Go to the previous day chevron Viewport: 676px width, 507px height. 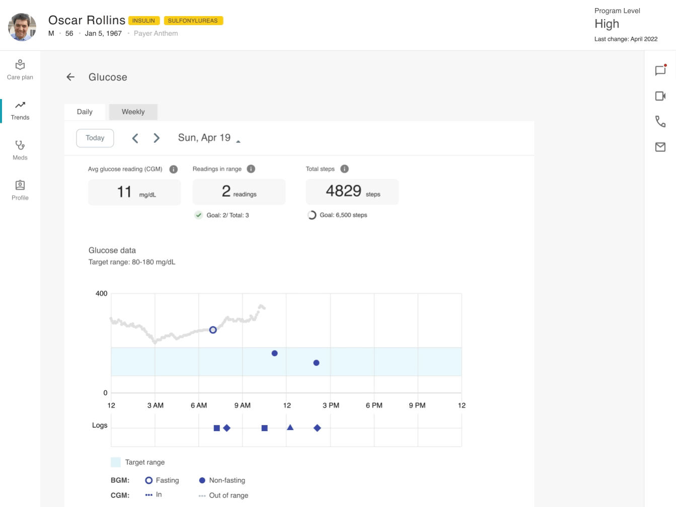pos(135,138)
